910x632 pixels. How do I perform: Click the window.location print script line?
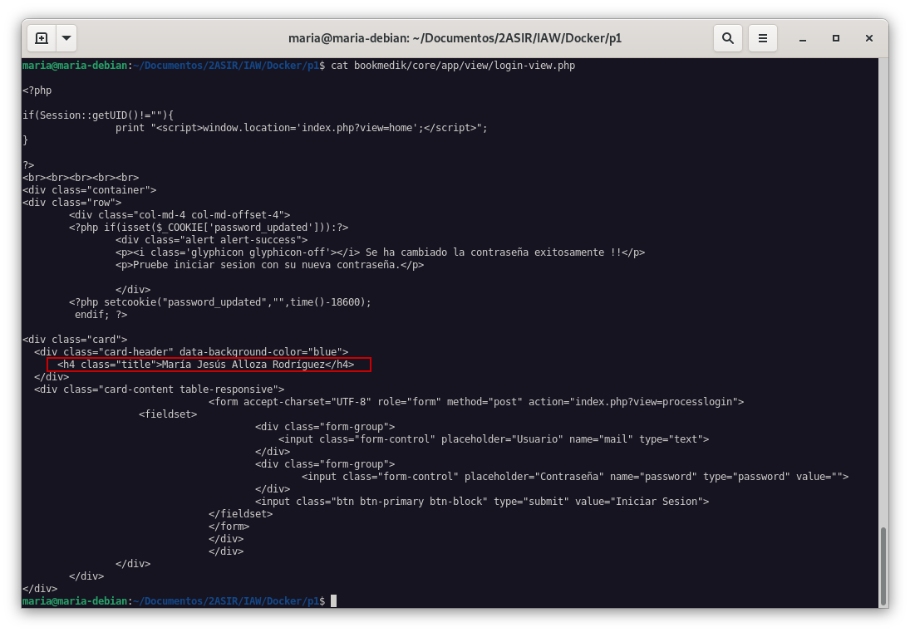pos(301,128)
